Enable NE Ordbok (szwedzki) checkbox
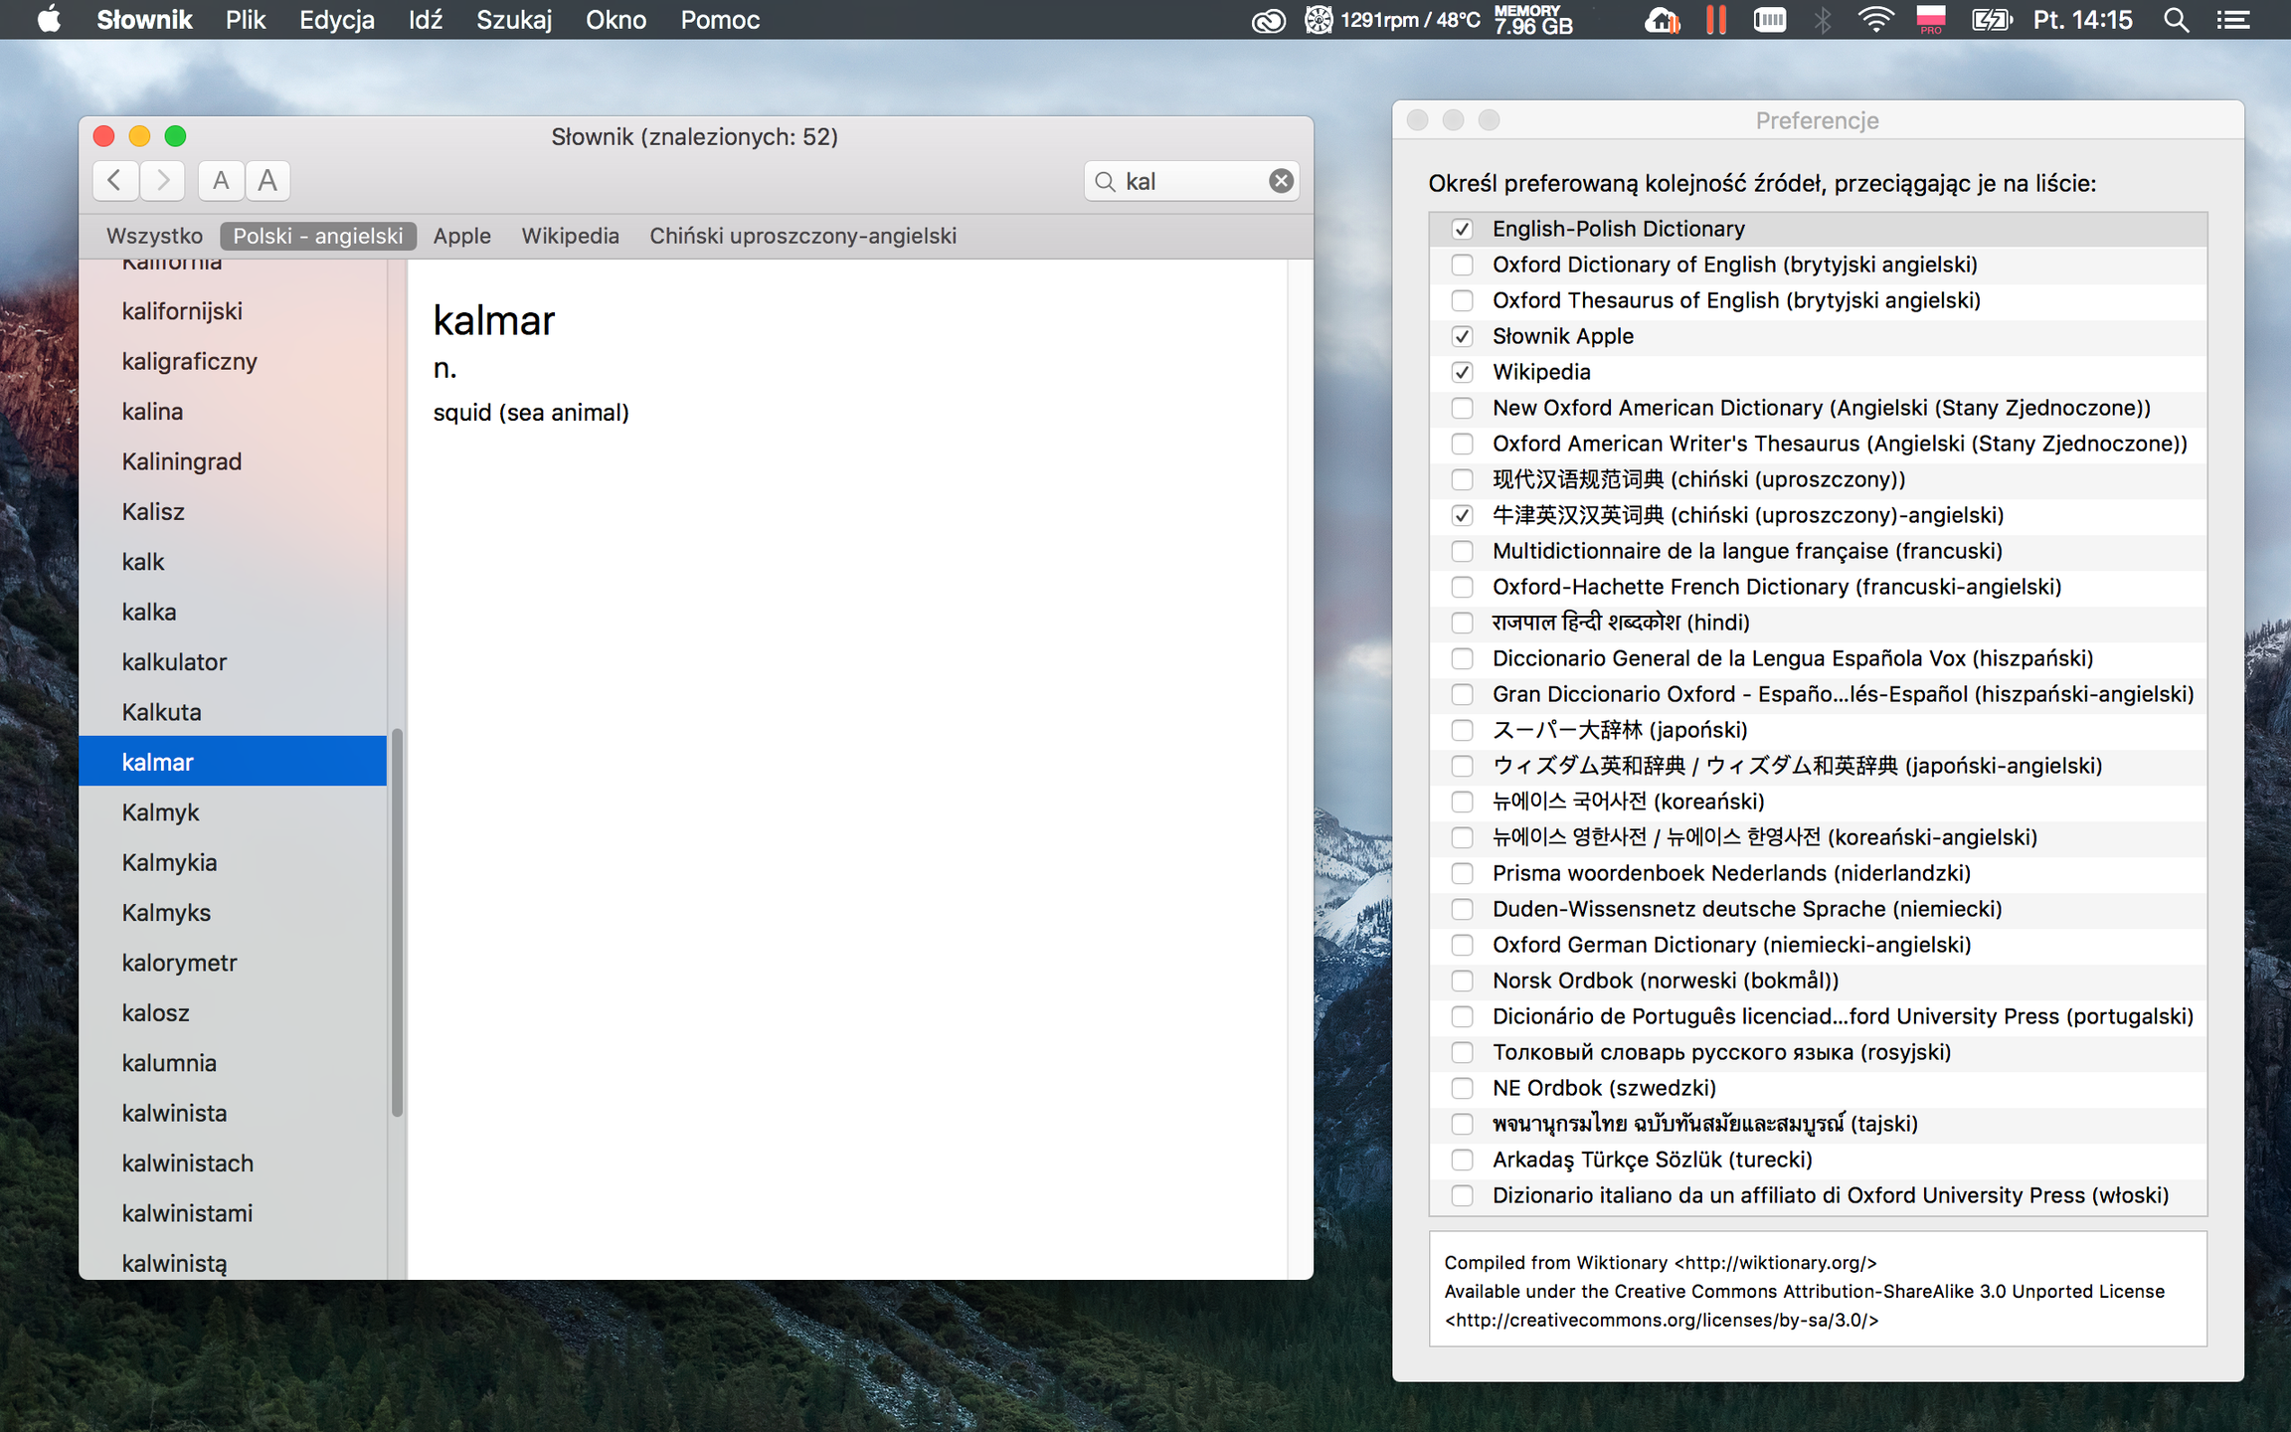Screen dimensions: 2291x1432 point(1462,1088)
